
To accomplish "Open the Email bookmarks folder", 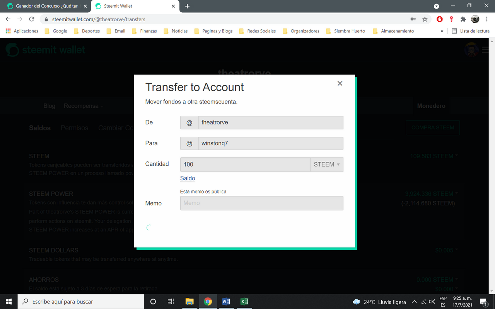I will [x=116, y=31].
